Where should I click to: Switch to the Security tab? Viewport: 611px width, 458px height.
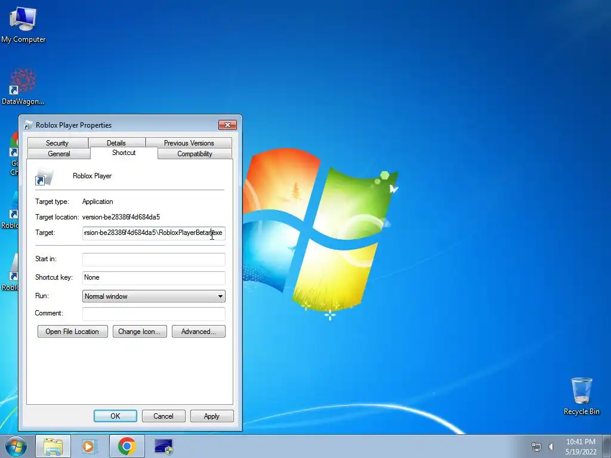[57, 143]
